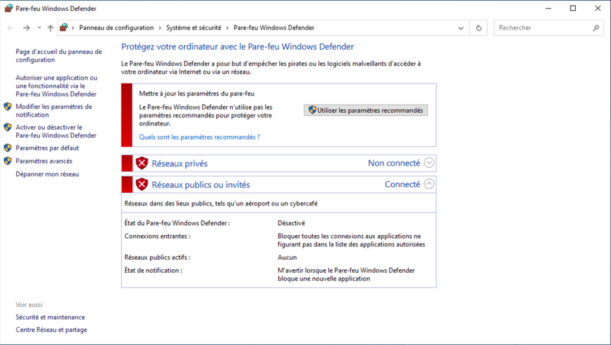Collapse the Réseaux publics ou invités chevron
This screenshot has height=345, width=611.
429,184
